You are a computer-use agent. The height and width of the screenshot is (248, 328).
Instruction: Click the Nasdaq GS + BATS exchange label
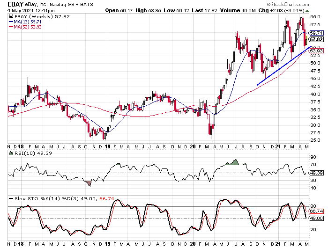(x=71, y=4)
